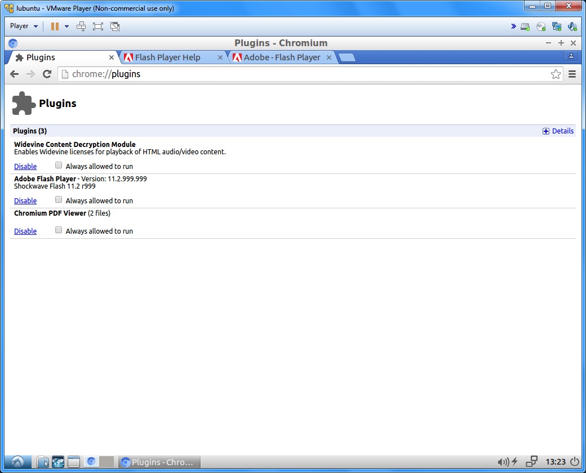The width and height of the screenshot is (586, 473).
Task: Click the chrome://plugins address bar
Action: [310, 74]
